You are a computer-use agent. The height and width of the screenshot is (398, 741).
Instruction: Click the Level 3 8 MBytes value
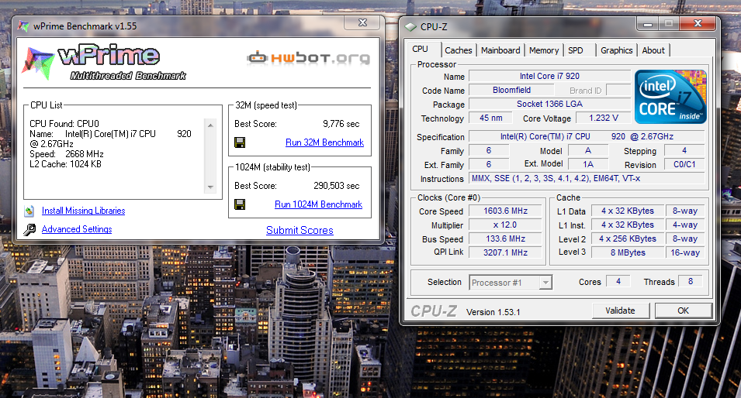tap(628, 252)
